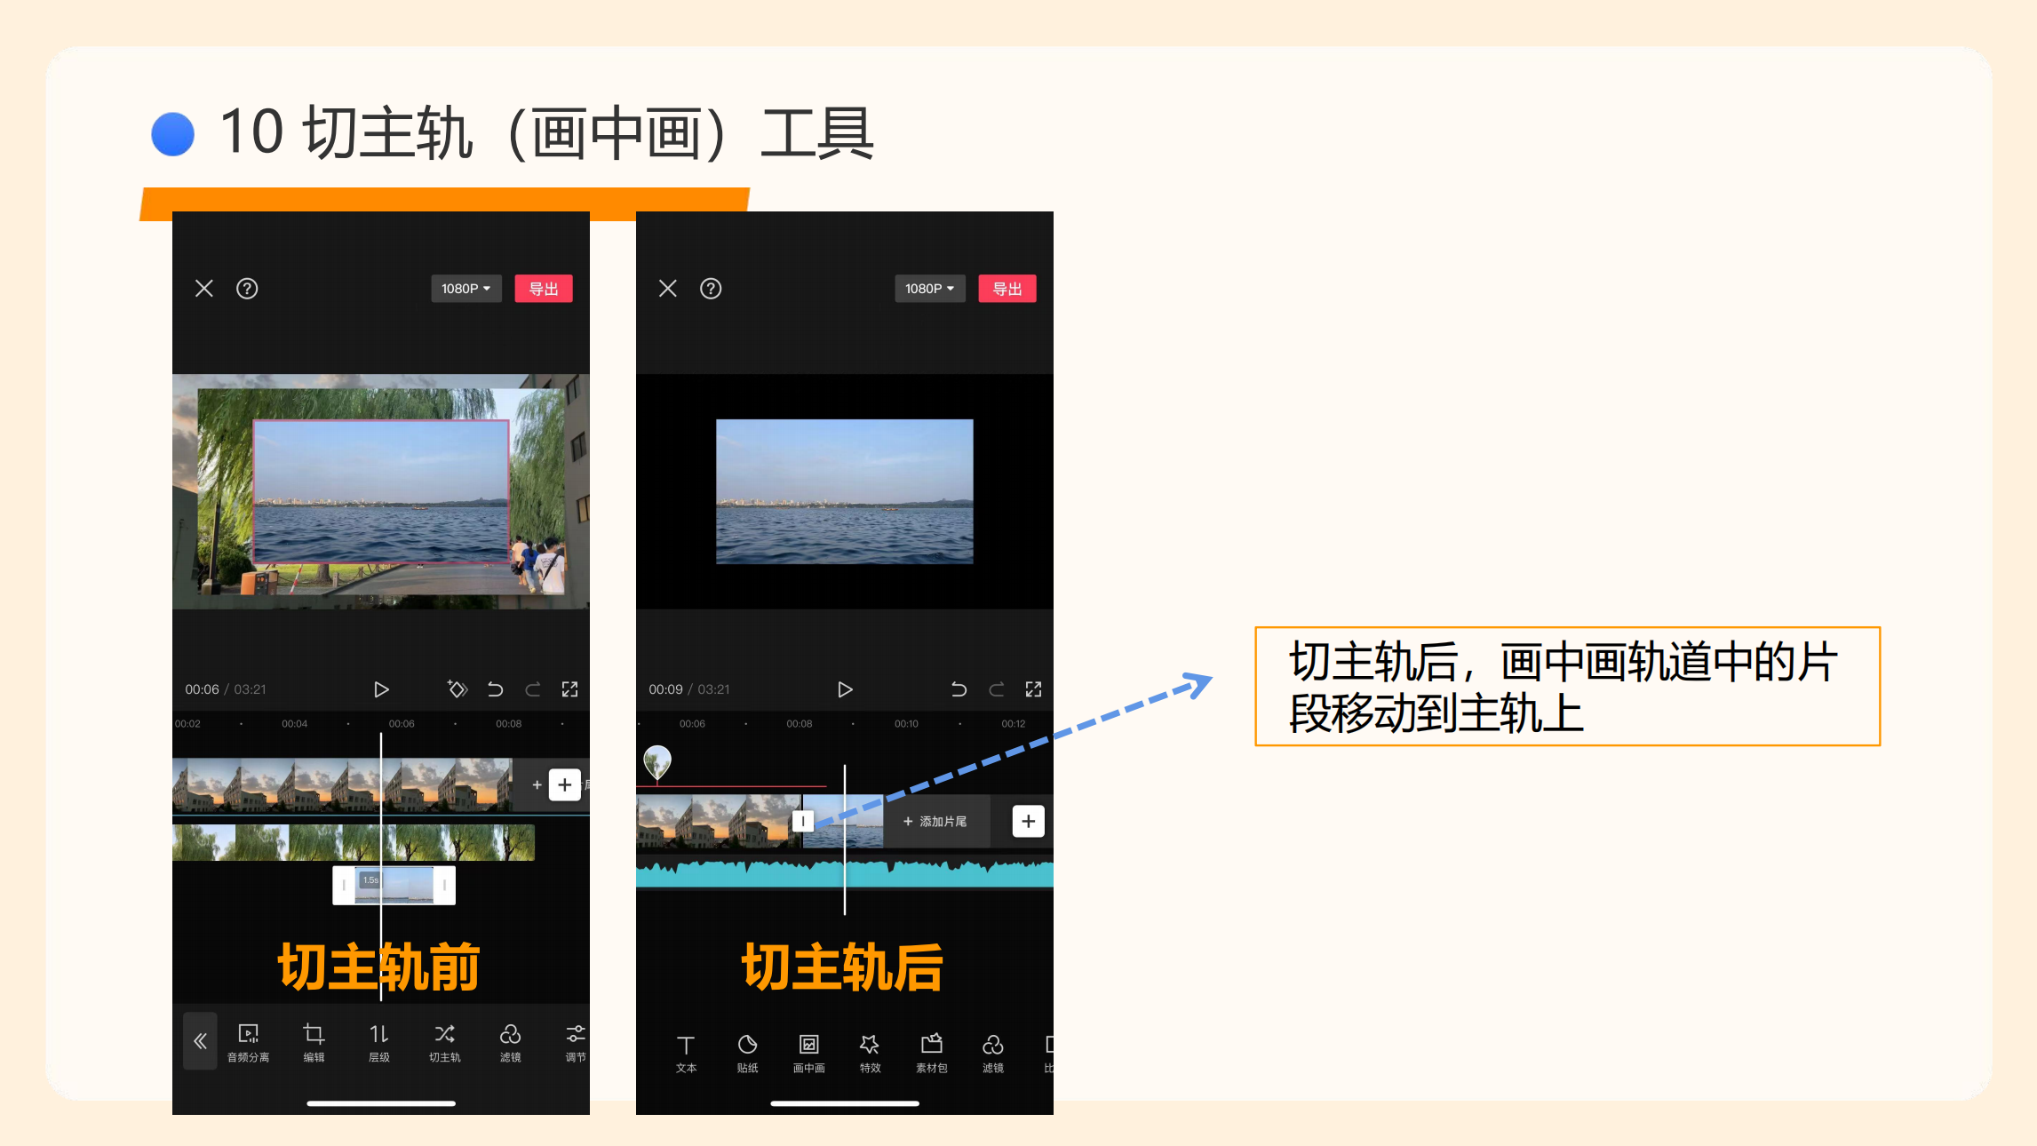2037x1146 pixels.
Task: Select the 1.5s picture-in-picture clip
Action: [394, 886]
